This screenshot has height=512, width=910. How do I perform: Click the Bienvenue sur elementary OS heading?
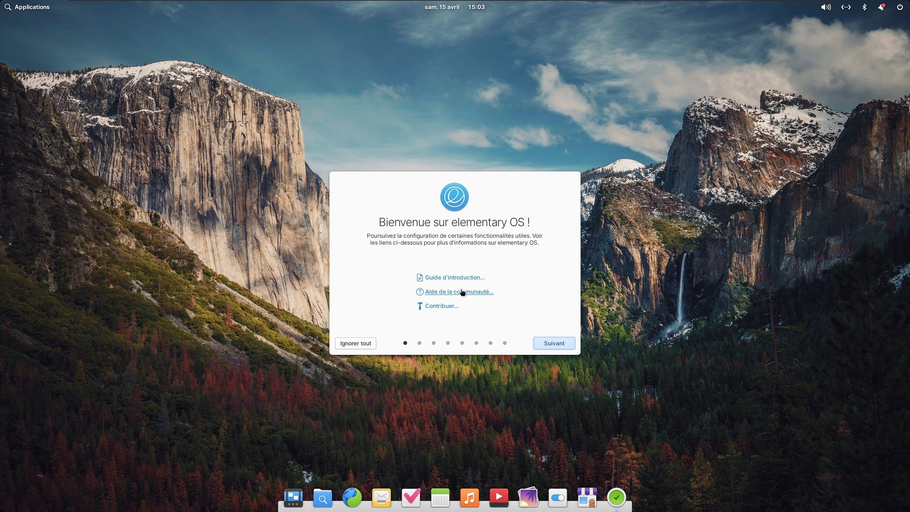click(x=454, y=222)
